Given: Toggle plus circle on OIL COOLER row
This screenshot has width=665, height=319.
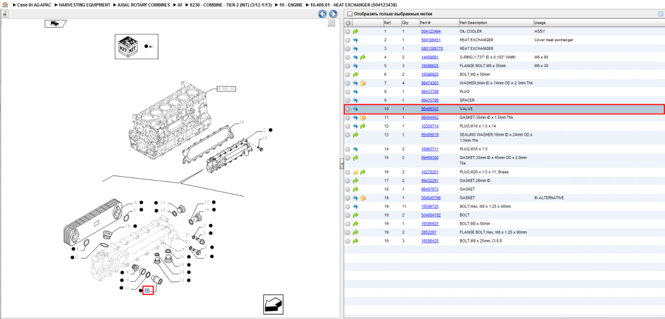Looking at the screenshot, I should click(x=348, y=31).
